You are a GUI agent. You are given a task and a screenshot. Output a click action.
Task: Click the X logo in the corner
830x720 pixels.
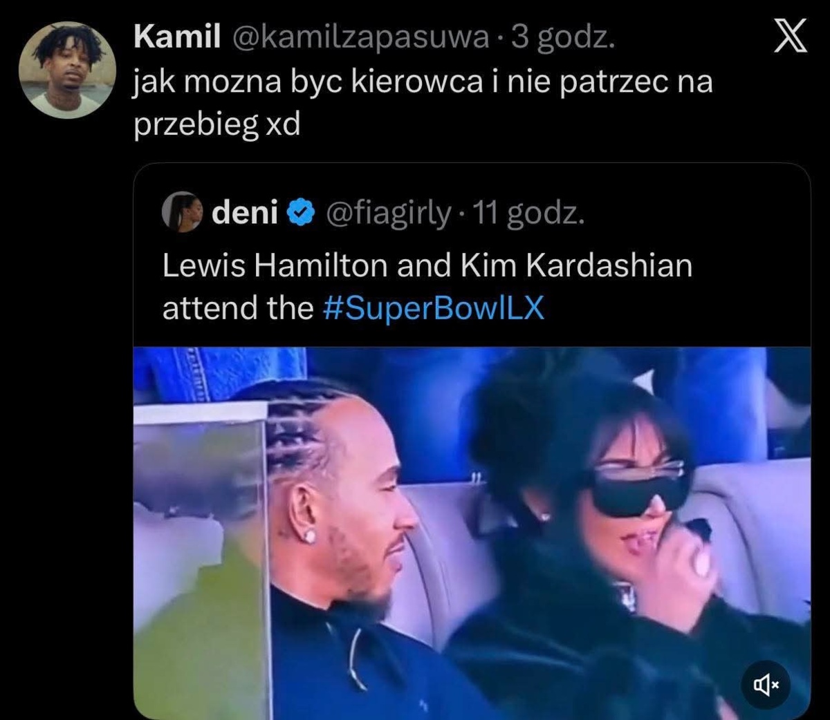[789, 35]
